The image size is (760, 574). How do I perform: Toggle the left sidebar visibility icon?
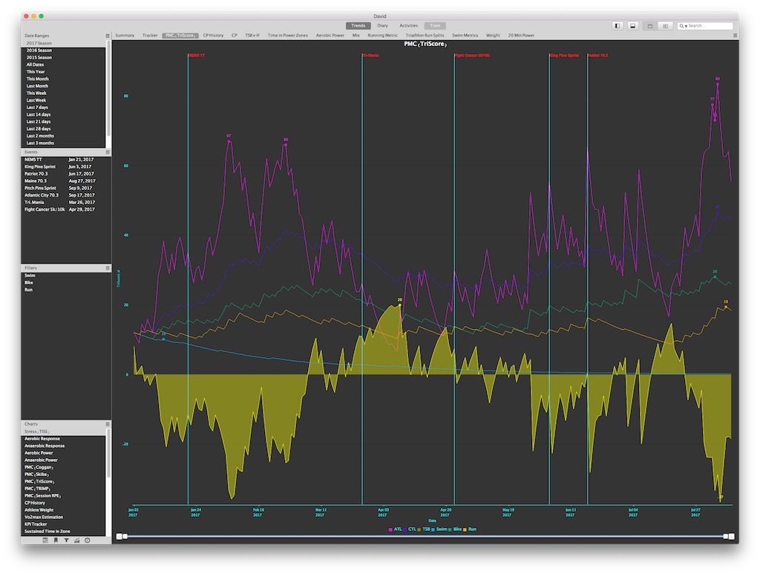tap(617, 26)
